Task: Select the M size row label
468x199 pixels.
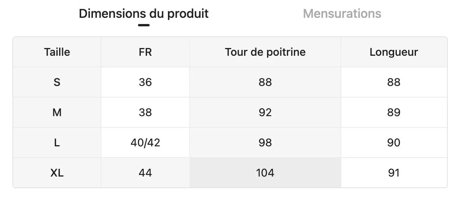Action: coord(57,112)
